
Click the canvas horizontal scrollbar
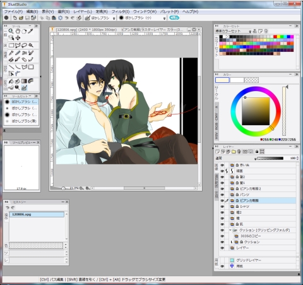144,188
